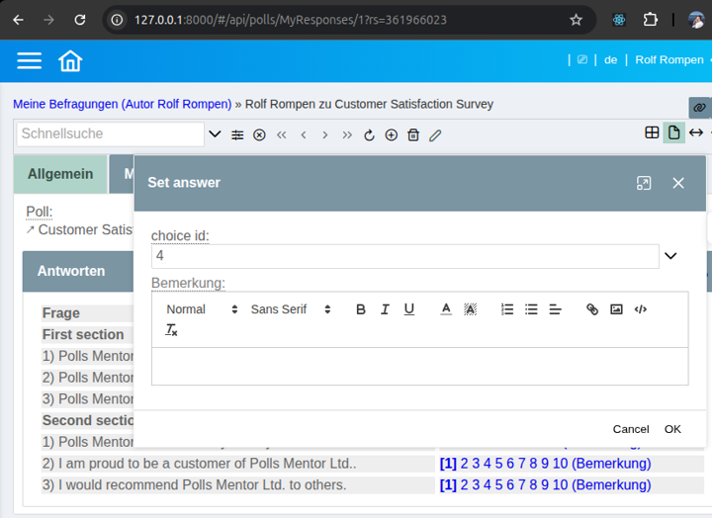Open the hamburger main menu
712x518 pixels.
tap(30, 61)
